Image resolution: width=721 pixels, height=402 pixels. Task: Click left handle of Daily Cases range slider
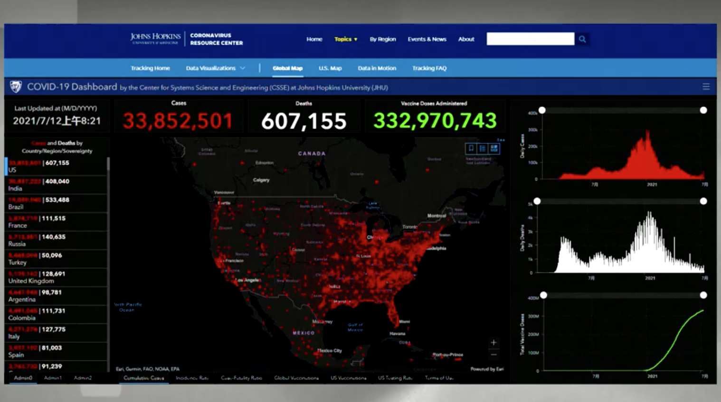(542, 110)
